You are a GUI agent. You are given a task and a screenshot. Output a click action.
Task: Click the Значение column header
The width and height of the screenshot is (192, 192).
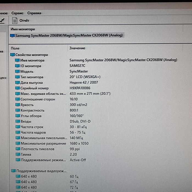[x=77, y=48]
